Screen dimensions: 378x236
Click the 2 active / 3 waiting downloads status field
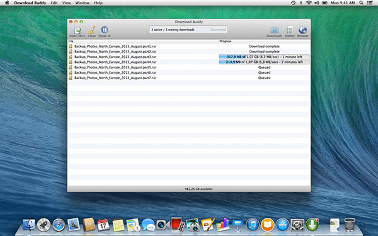click(188, 30)
